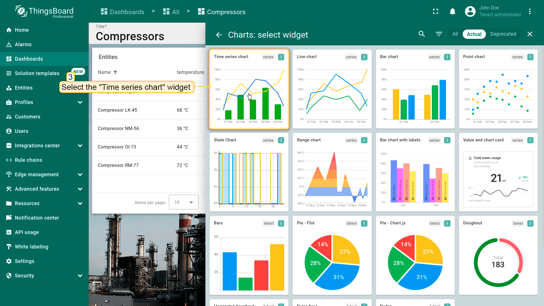Click the back arrow beside Charts title
The width and height of the screenshot is (544, 306).
coord(219,35)
